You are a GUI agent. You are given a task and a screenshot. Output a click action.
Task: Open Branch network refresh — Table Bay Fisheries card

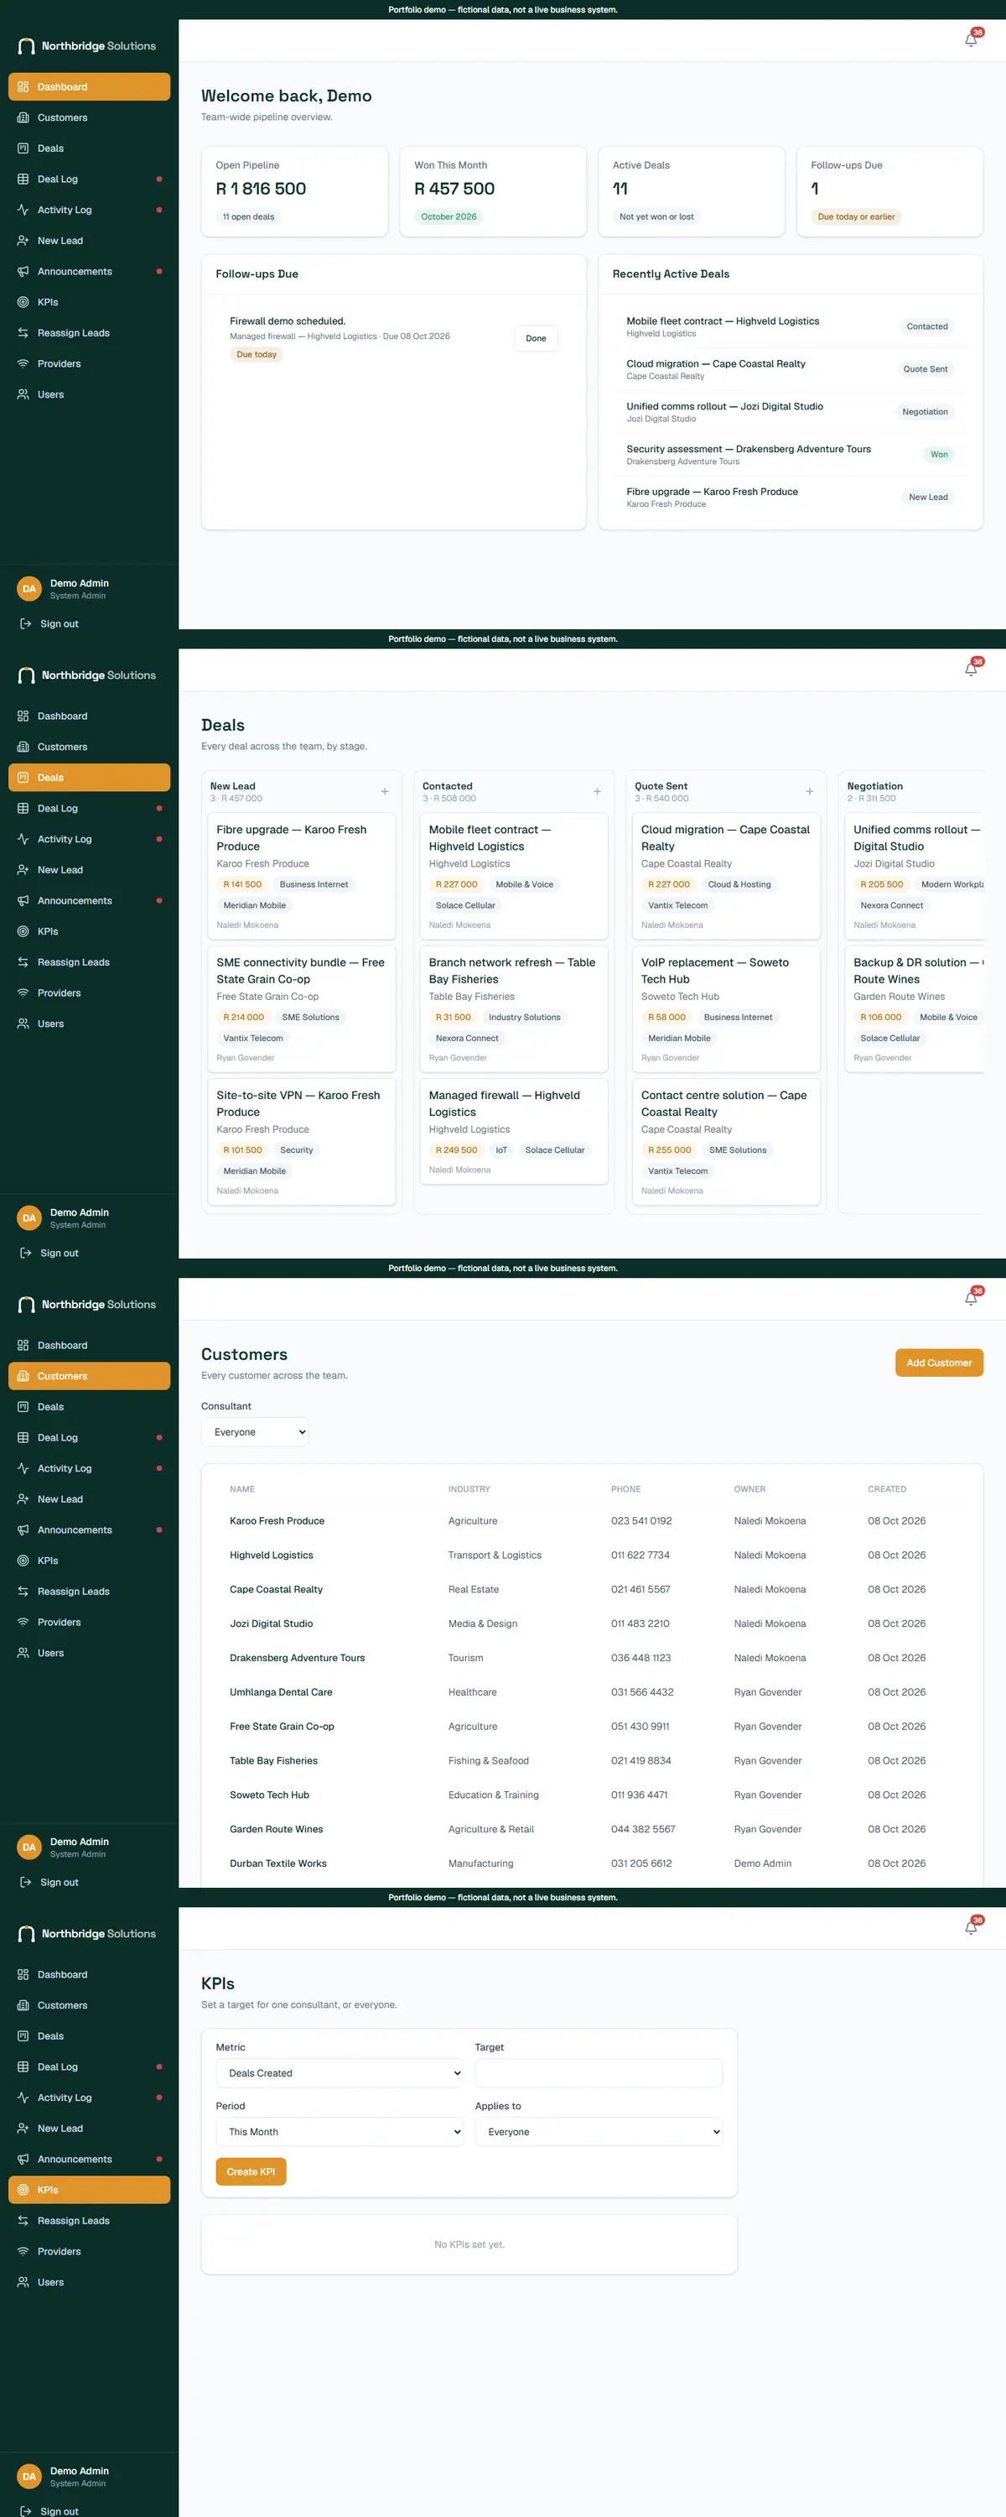click(x=514, y=1008)
